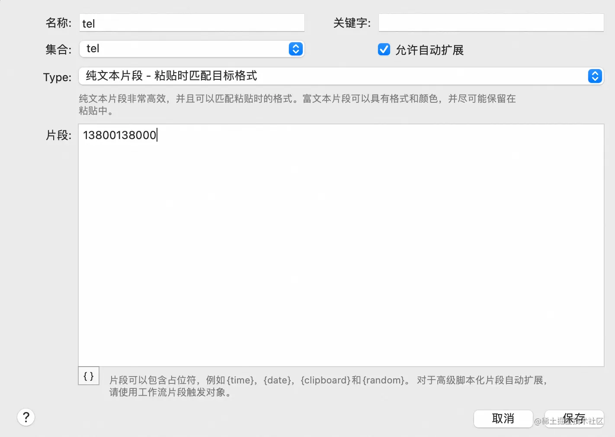Screen dimensions: 615x437
Task: Open the 集合 dropdown showing tel
Action: pos(192,49)
